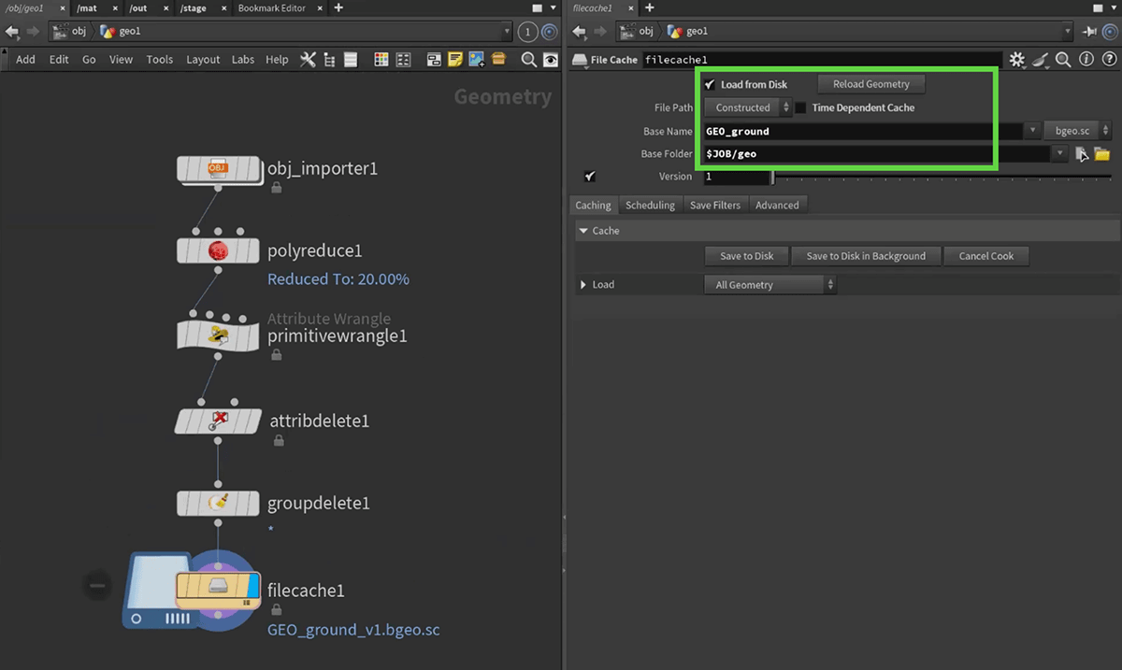
Task: Open the color palette icon
Action: [381, 60]
